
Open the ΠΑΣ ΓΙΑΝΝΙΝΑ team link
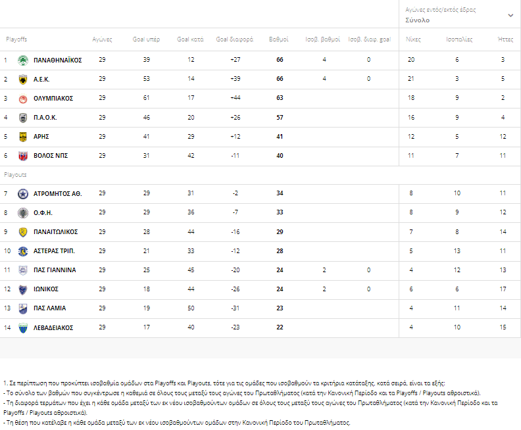(55, 270)
